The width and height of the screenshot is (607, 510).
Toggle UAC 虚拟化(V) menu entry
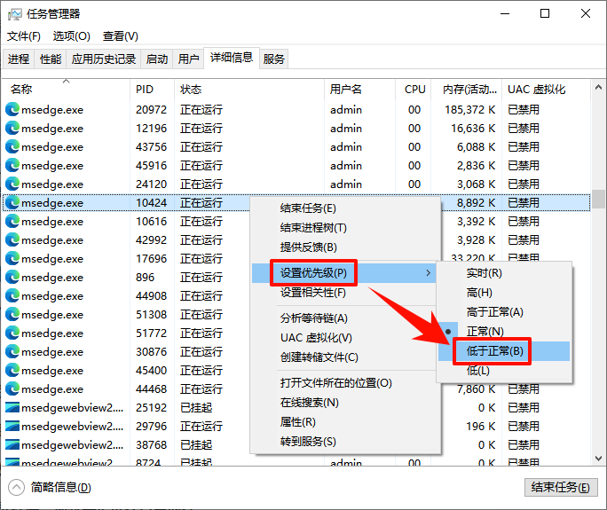point(345,338)
